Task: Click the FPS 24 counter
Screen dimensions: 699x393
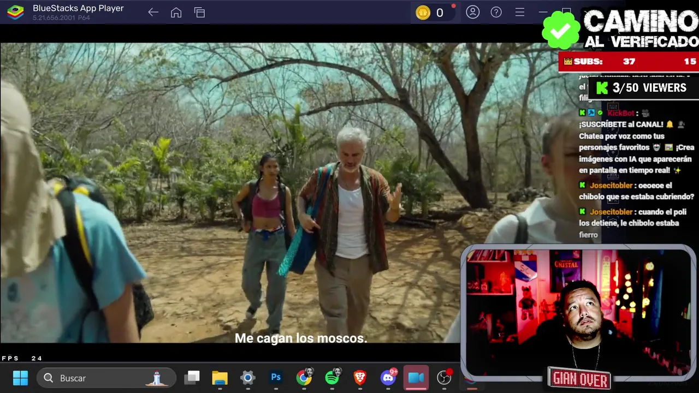Action: tap(22, 358)
